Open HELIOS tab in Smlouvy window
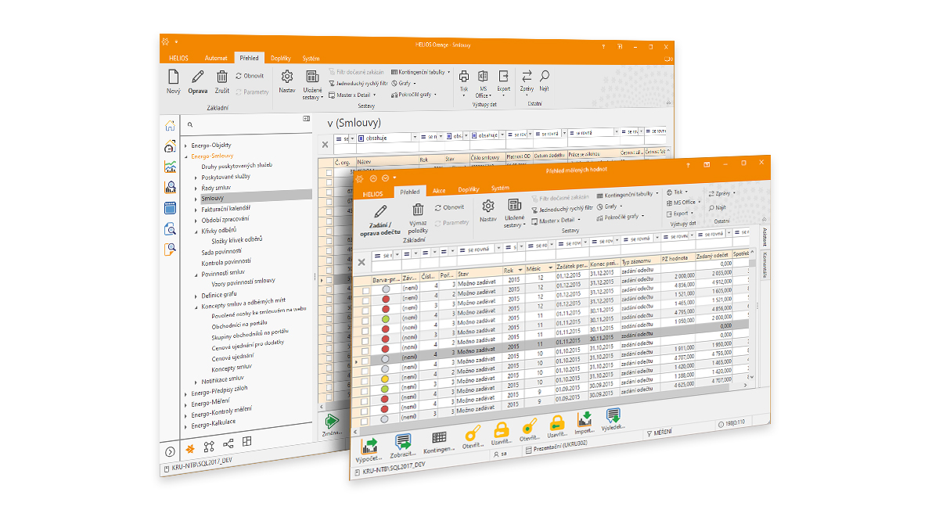939x517 pixels. 178,58
